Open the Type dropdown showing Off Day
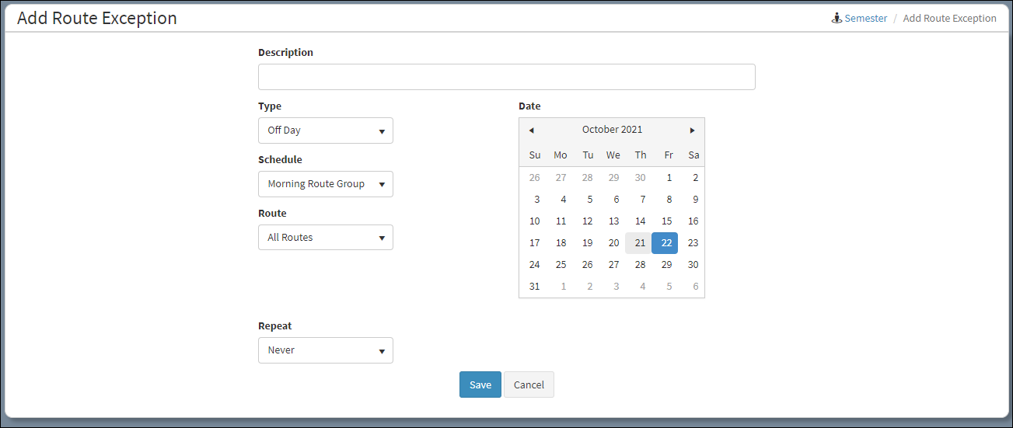 pyautogui.click(x=325, y=130)
